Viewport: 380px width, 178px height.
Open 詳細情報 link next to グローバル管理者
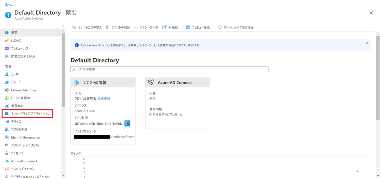(x=104, y=99)
